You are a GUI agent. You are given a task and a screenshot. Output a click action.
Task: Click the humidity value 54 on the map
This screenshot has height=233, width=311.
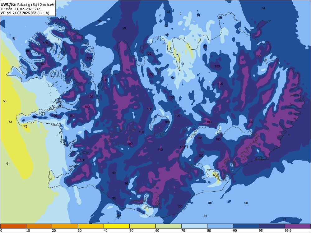point(11,122)
